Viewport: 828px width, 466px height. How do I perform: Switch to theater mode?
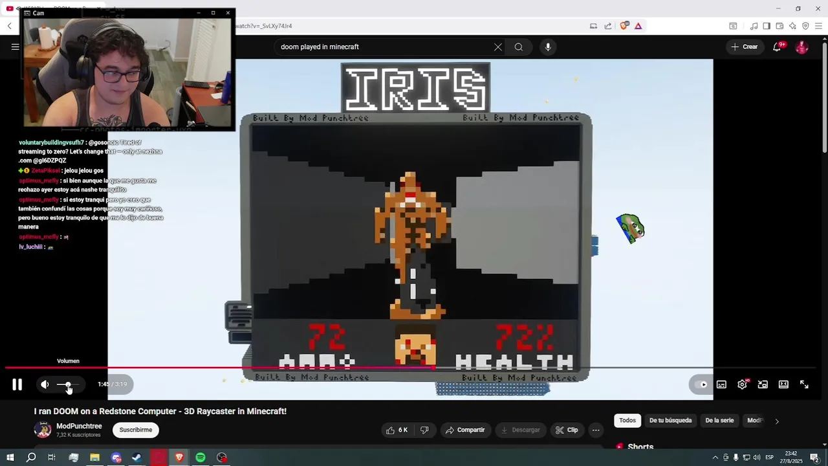point(783,384)
